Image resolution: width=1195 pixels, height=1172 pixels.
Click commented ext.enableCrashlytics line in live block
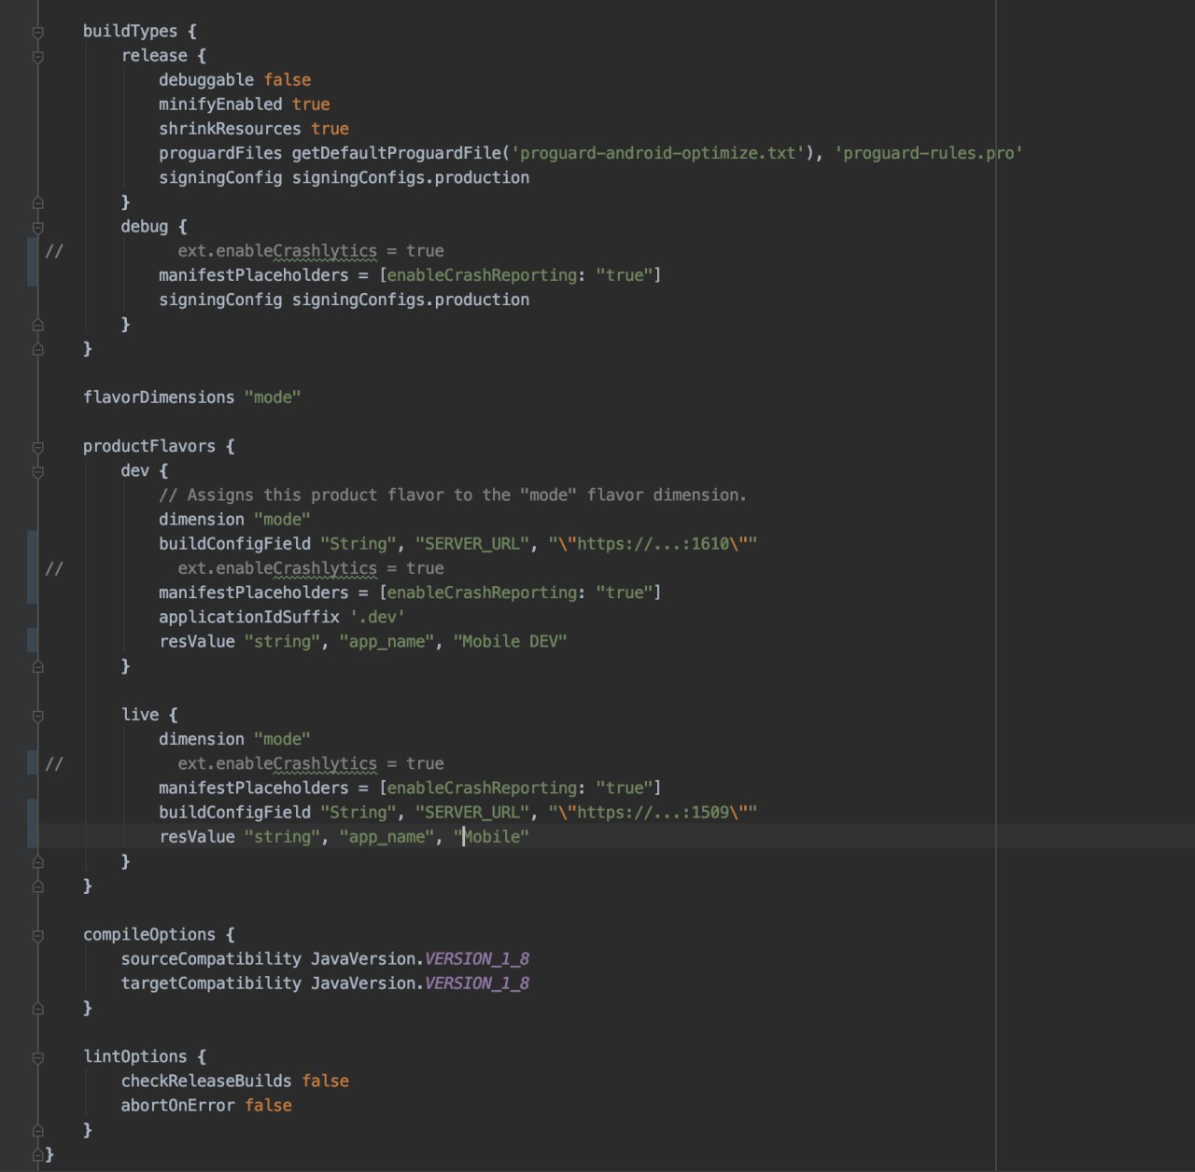[311, 763]
